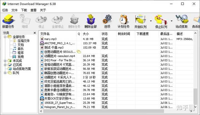
Task: Expand the 未完成 tree node
Action: point(5,61)
